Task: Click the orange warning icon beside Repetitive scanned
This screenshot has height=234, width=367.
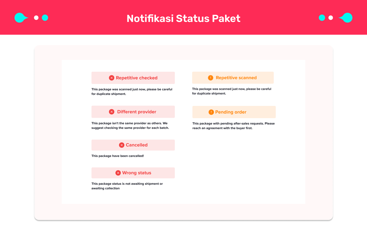Action: pos(211,78)
